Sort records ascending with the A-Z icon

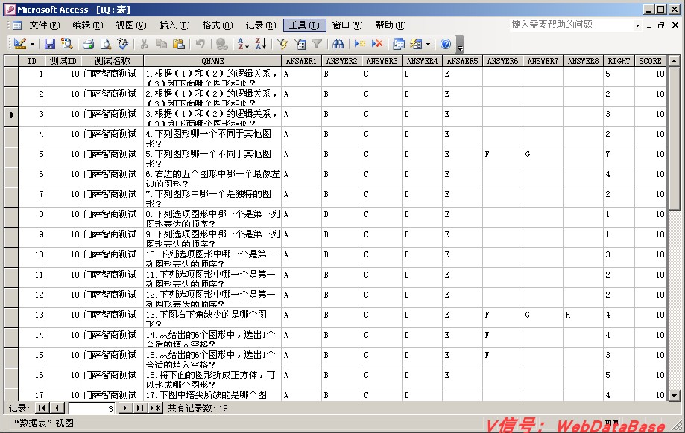(x=243, y=44)
